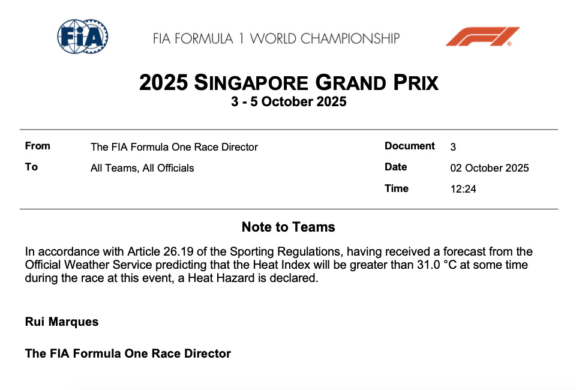Click the bold To label
Screen dimensions: 576x390
(31, 167)
